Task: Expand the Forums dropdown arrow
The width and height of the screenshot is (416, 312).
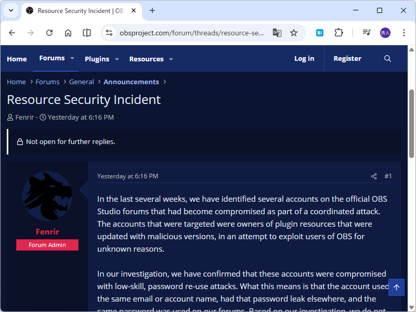Action: (72, 58)
